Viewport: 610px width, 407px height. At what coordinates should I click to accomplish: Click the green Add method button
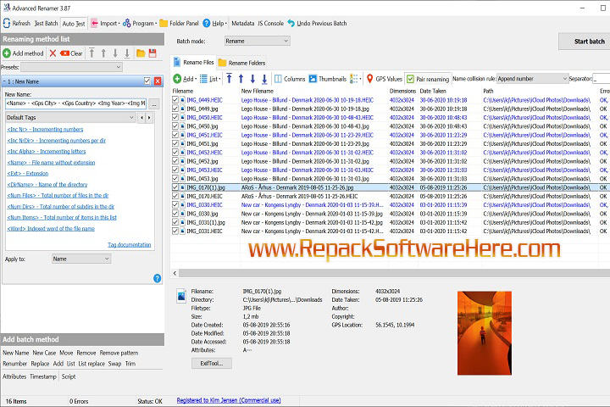coord(23,53)
